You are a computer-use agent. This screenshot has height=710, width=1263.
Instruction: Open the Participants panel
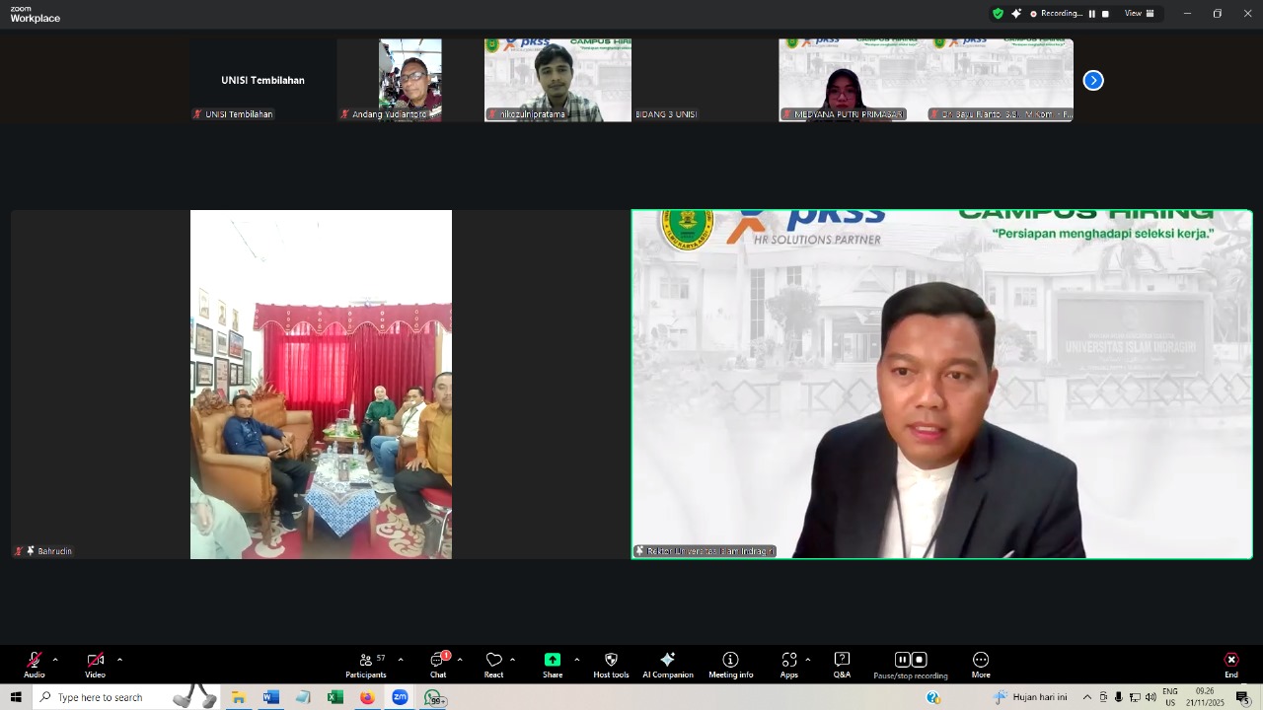point(366,665)
